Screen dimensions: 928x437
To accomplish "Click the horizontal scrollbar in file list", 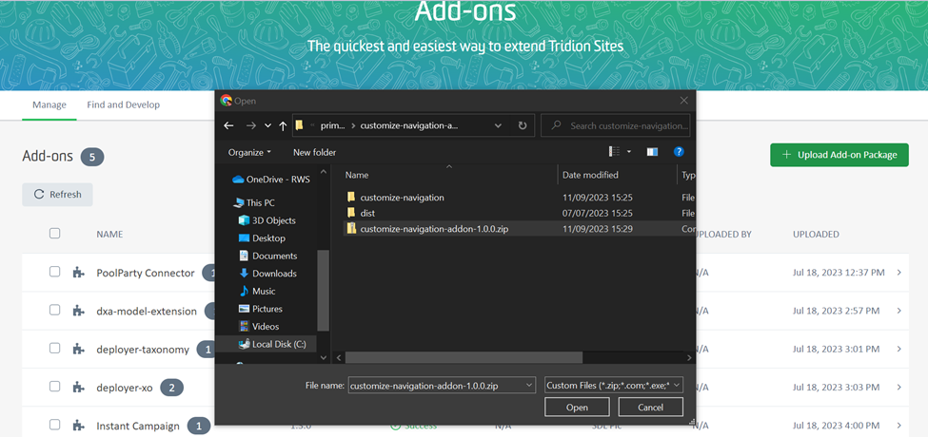I will click(464, 358).
